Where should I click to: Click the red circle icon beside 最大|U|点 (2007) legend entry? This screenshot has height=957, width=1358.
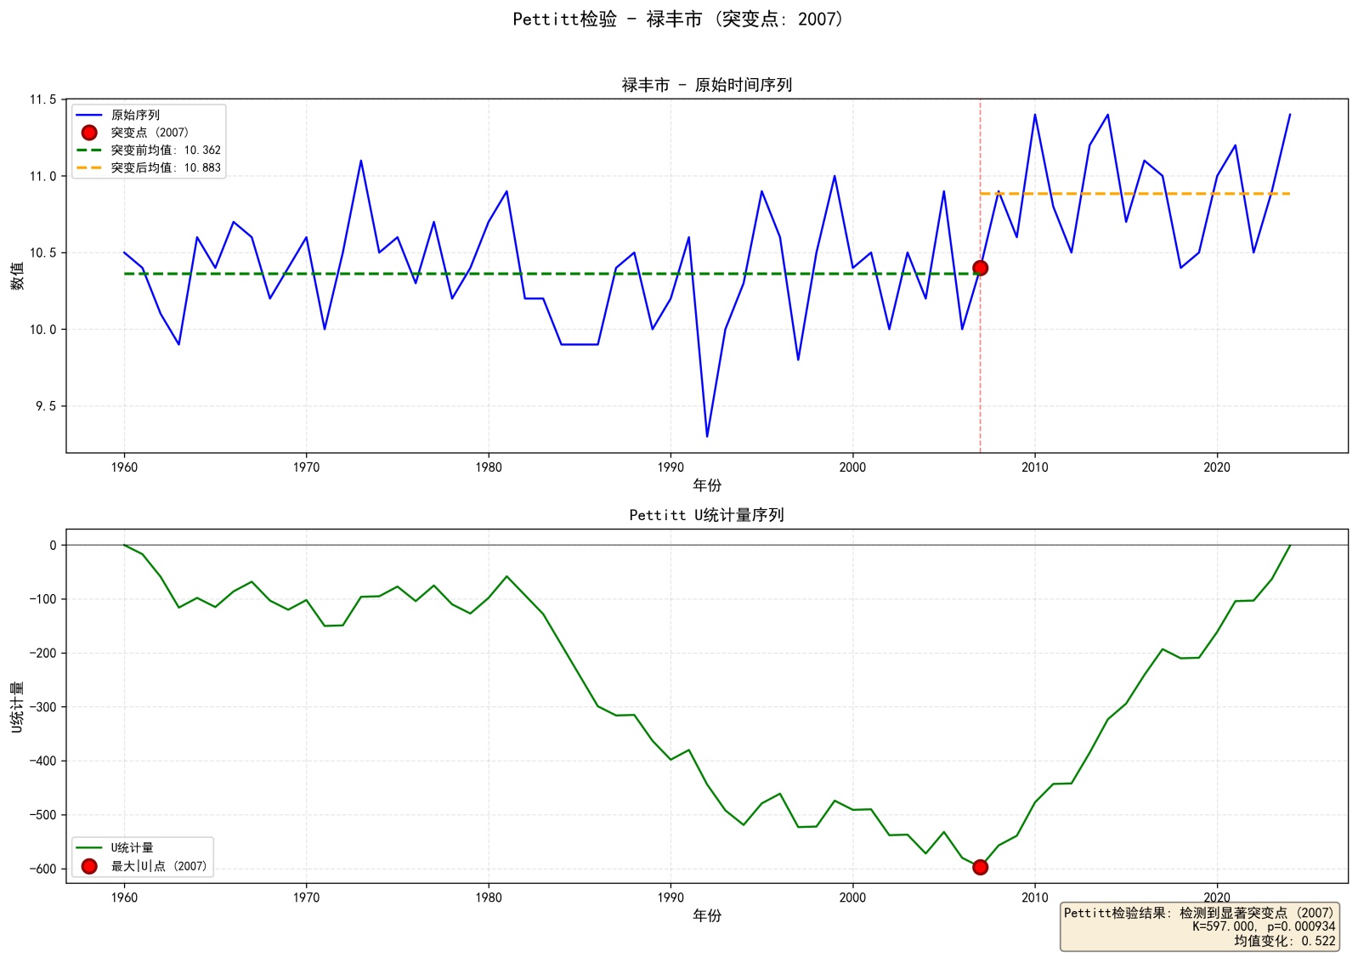pyautogui.click(x=89, y=866)
